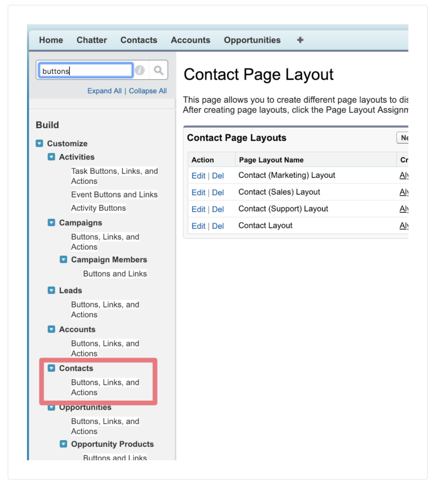Focus the setup search input field
Screen dimensions: 440x491
[85, 71]
